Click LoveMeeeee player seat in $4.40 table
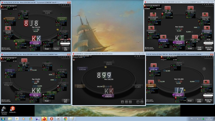215x121 pixels. point(151,32)
